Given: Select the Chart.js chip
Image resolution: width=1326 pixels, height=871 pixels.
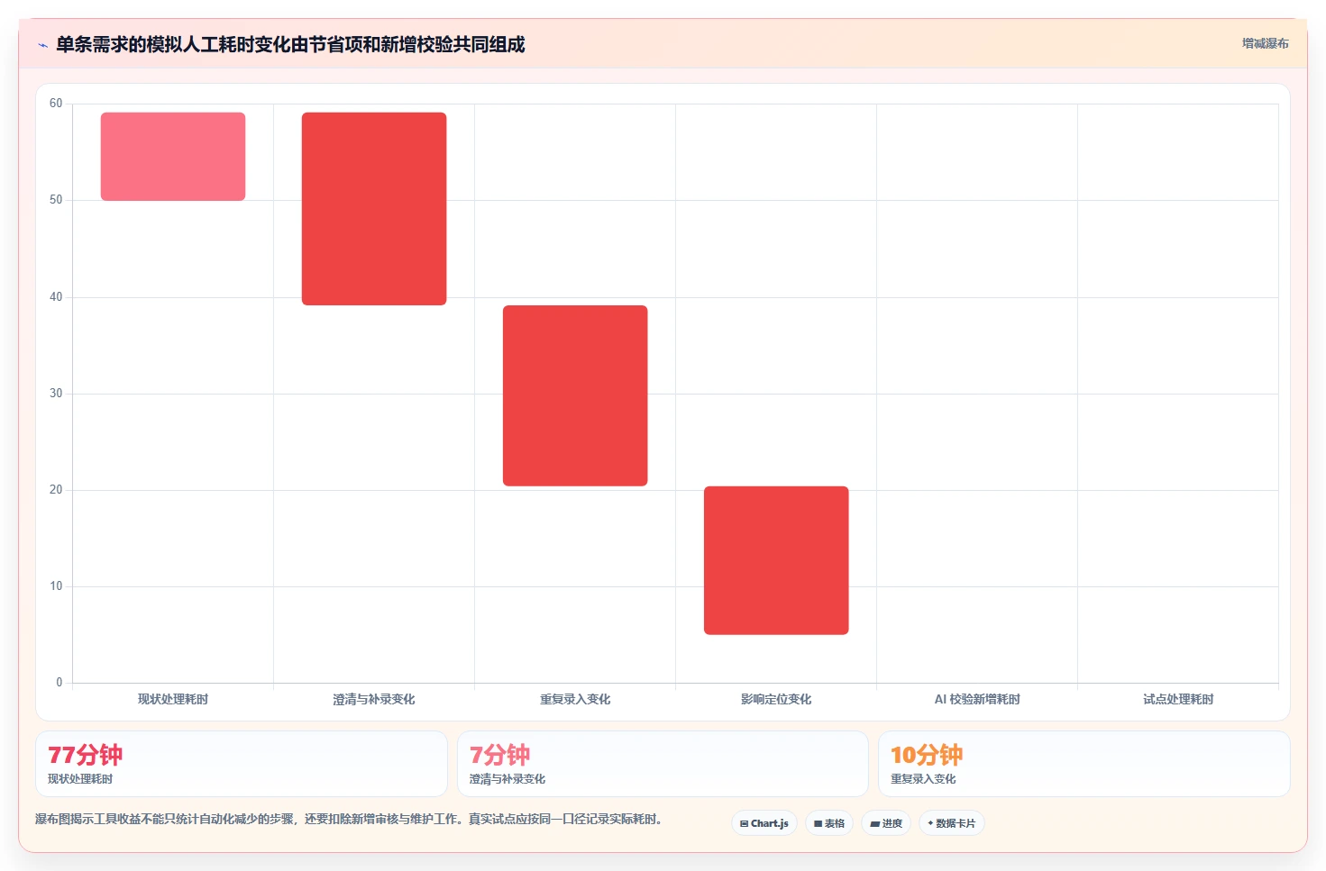Looking at the screenshot, I should coord(764,823).
